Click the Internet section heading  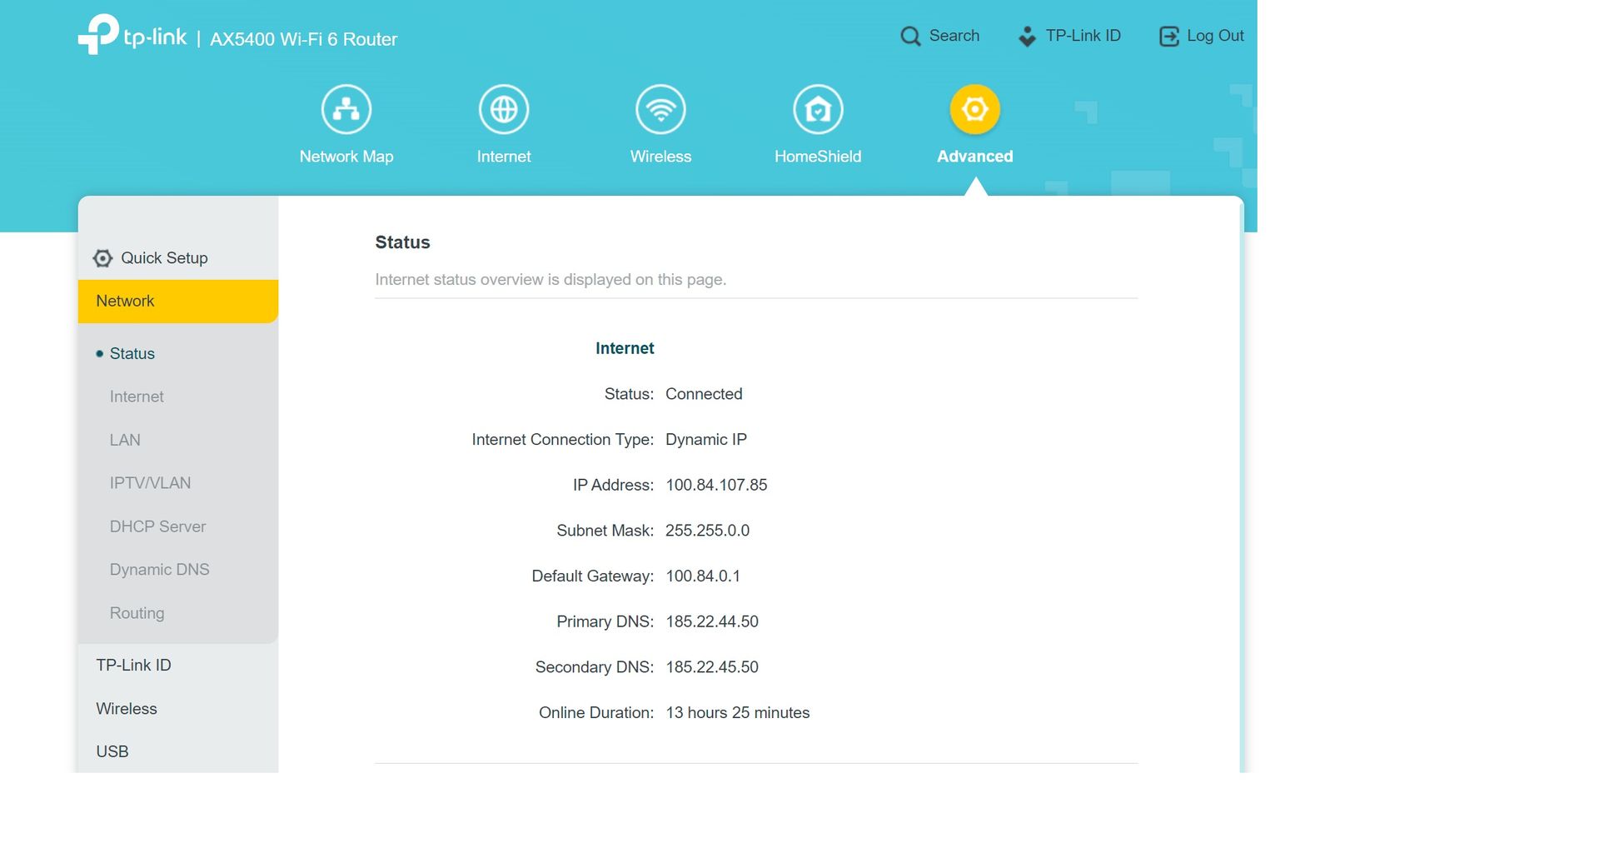tap(625, 348)
